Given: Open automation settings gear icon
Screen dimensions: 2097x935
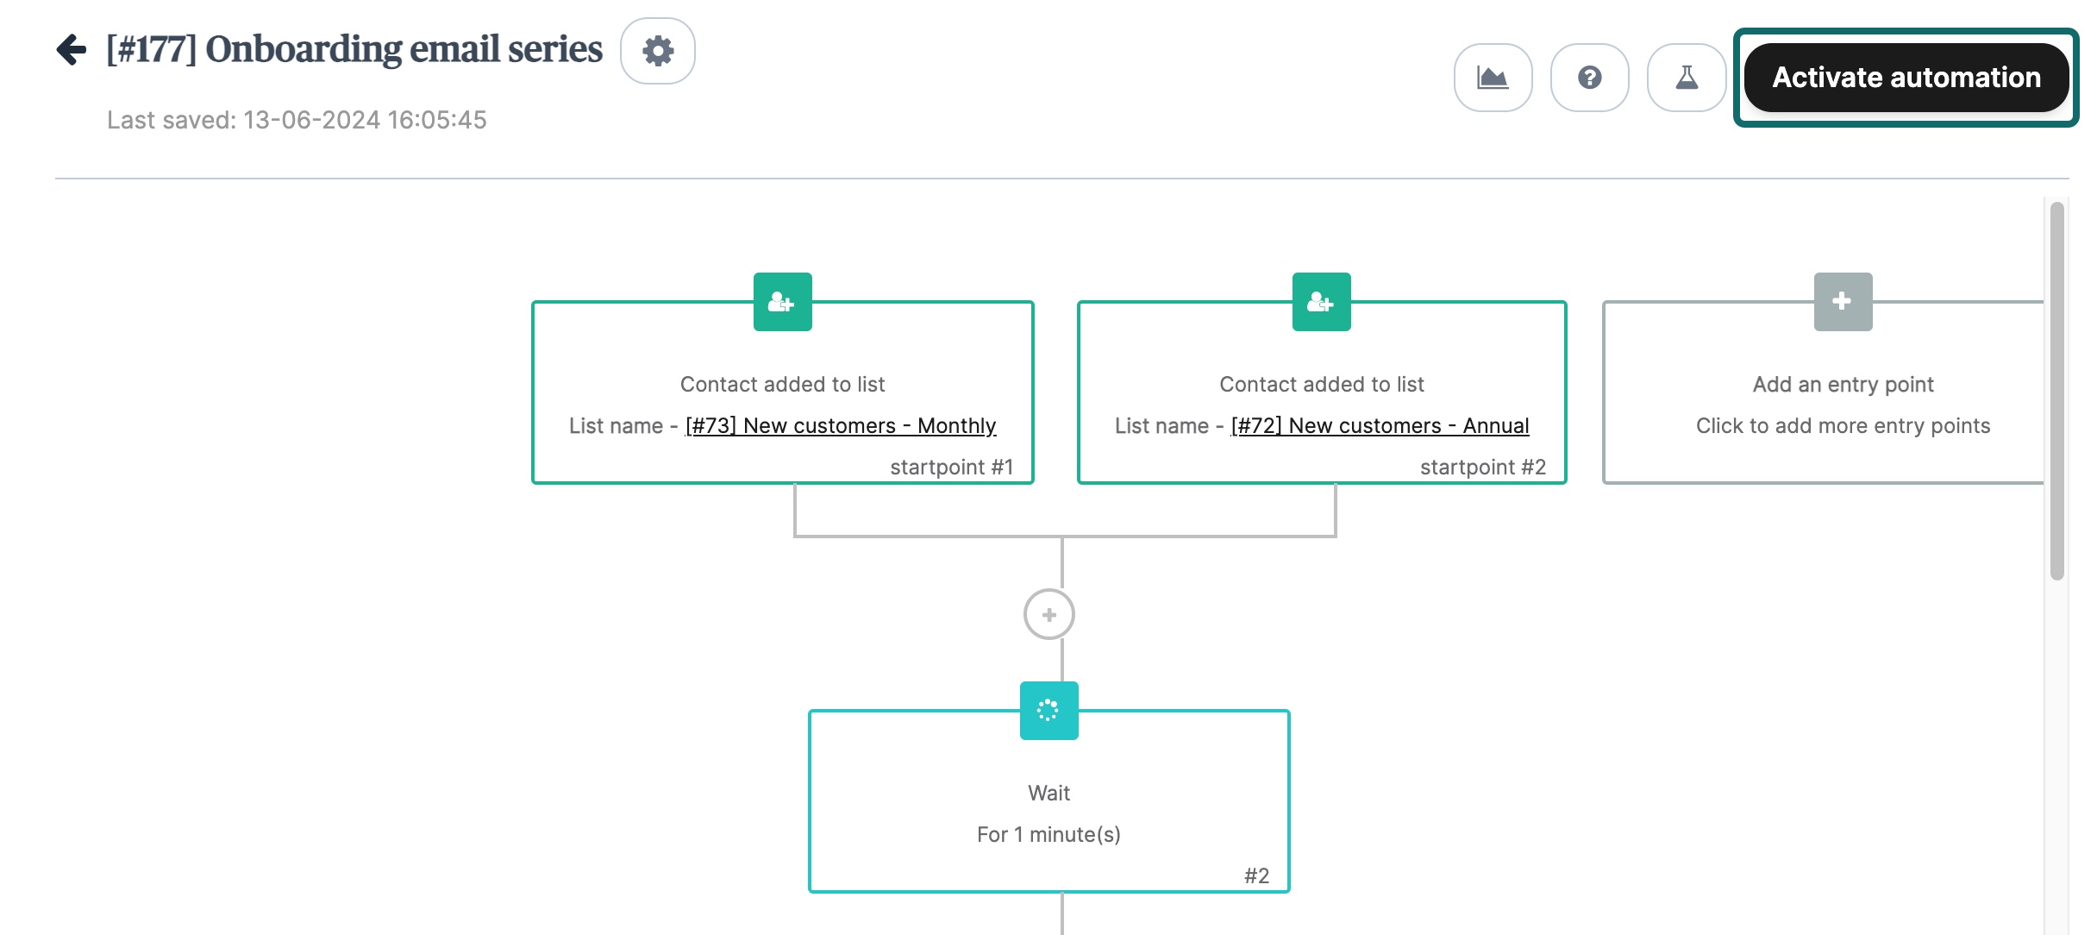Looking at the screenshot, I should [658, 51].
